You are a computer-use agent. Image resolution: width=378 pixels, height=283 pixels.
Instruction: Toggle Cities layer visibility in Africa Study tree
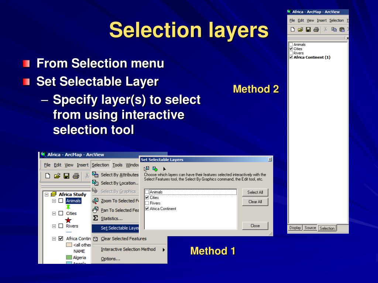pyautogui.click(x=61, y=213)
